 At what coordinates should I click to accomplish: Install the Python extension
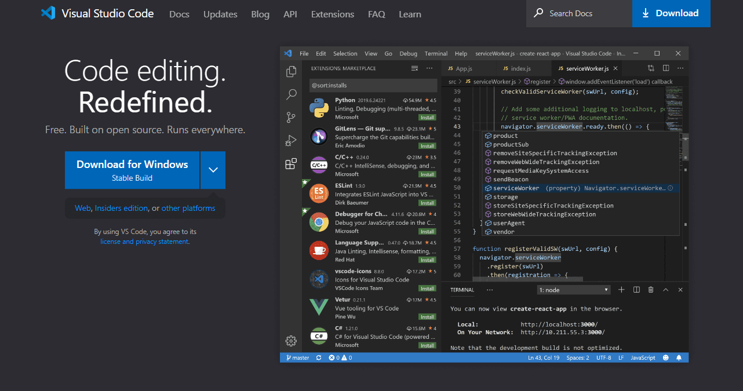427,117
